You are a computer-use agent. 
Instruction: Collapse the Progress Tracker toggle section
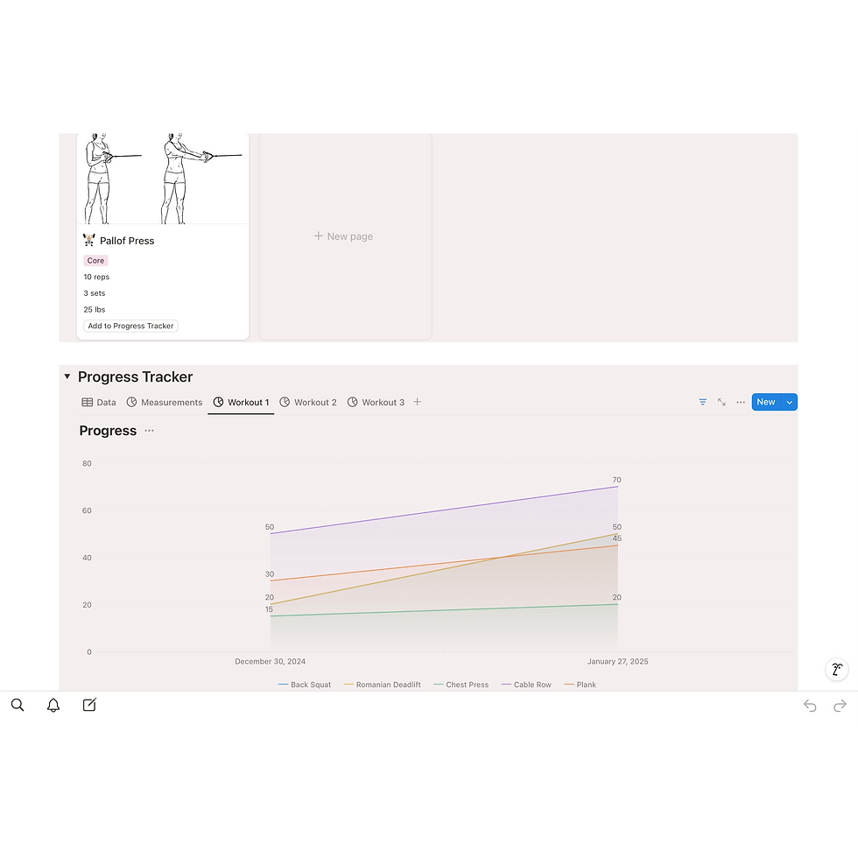[x=67, y=376]
